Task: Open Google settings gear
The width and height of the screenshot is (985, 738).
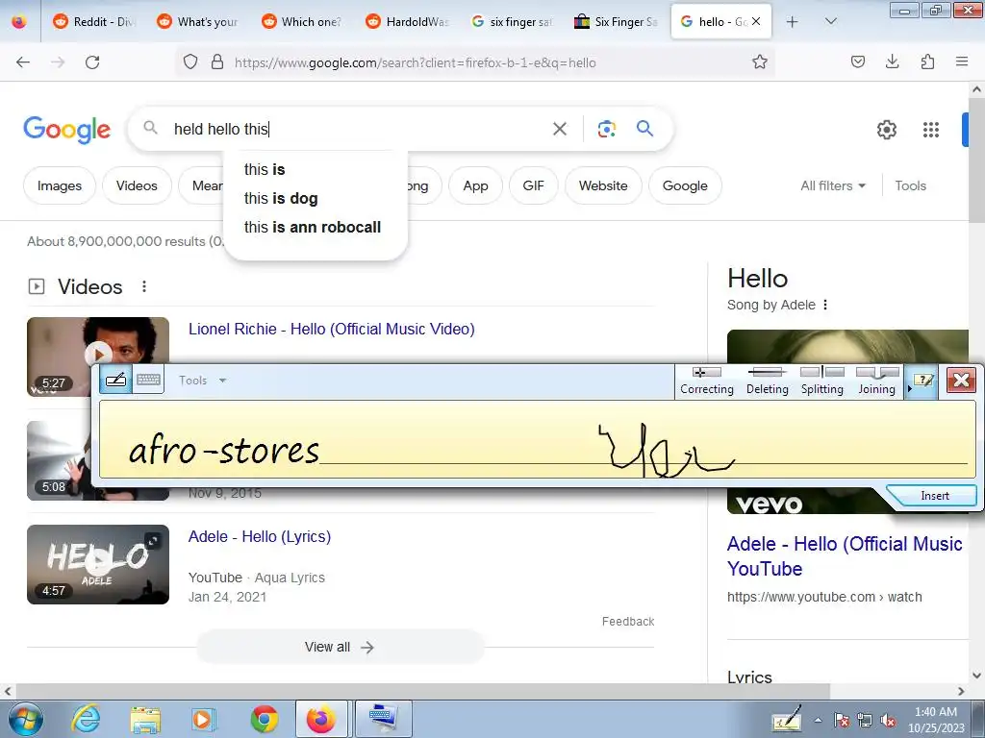Action: click(x=886, y=130)
